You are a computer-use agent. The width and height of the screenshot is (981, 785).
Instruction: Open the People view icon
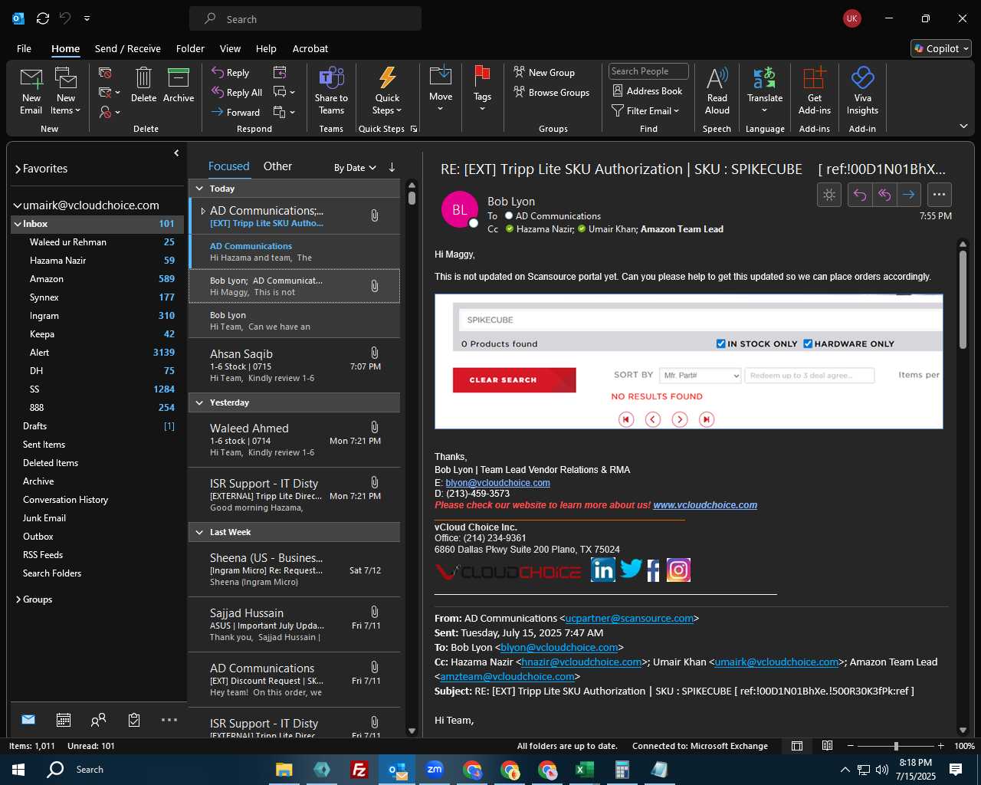pyautogui.click(x=99, y=720)
